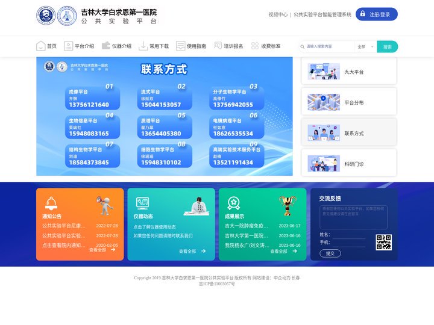Click the 搜索 search button
The width and height of the screenshot is (434, 325).
387,47
